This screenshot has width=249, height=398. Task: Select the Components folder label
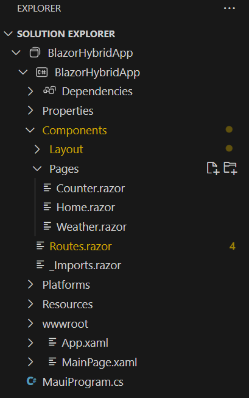coord(74,131)
